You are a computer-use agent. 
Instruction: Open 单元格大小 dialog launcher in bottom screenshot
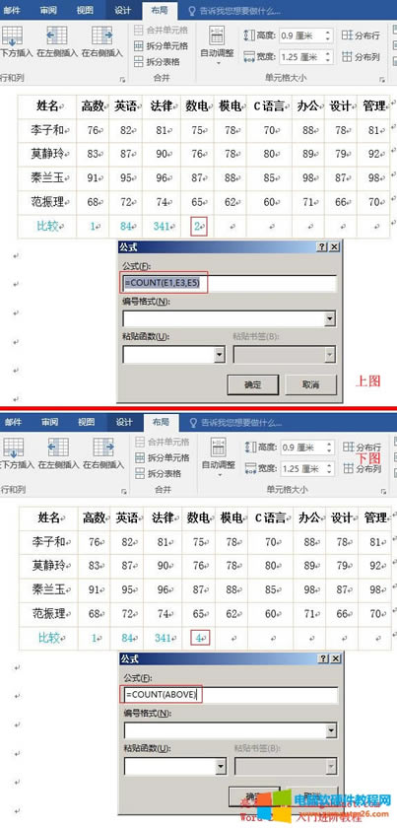[383, 491]
